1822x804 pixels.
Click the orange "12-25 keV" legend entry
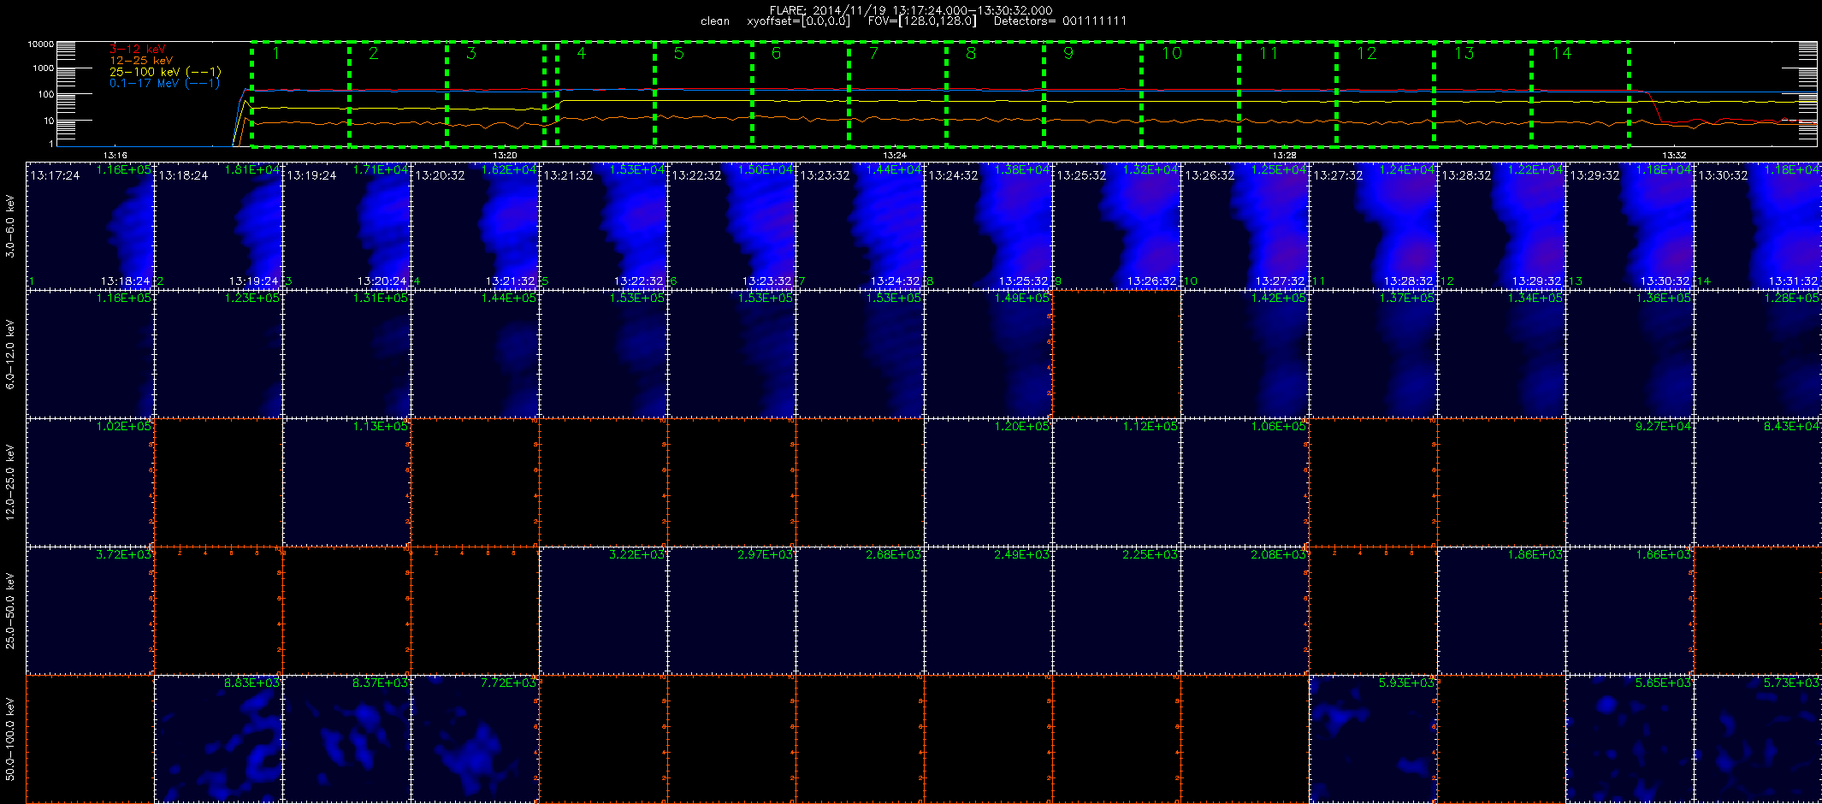(x=141, y=60)
